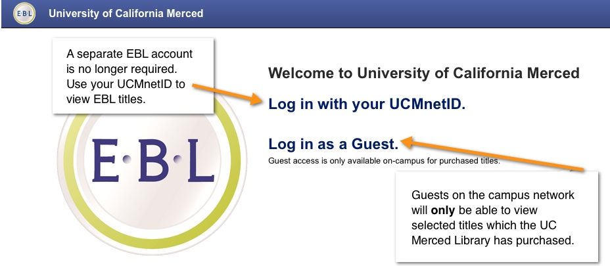Open the "Log in with your UCMnetID" link

pyautogui.click(x=367, y=104)
